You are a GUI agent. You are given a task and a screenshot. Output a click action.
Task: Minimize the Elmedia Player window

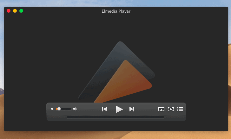coord(15,11)
